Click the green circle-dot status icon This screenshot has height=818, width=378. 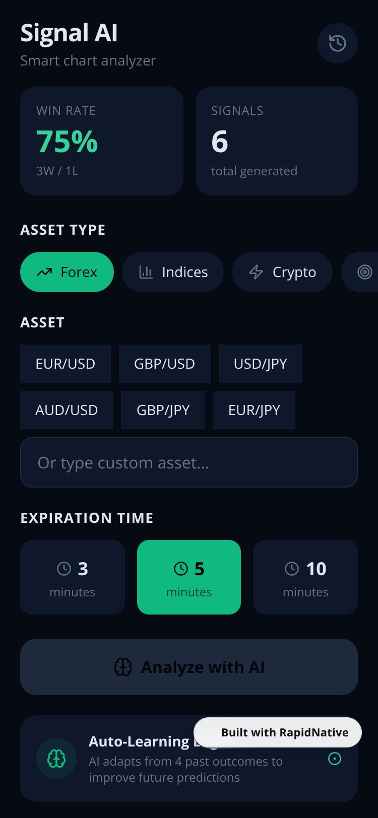(x=335, y=759)
